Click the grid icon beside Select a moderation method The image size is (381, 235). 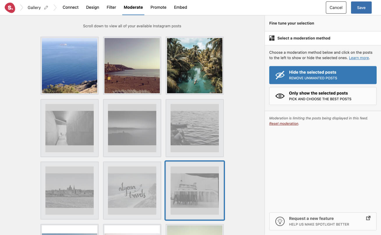pyautogui.click(x=272, y=38)
